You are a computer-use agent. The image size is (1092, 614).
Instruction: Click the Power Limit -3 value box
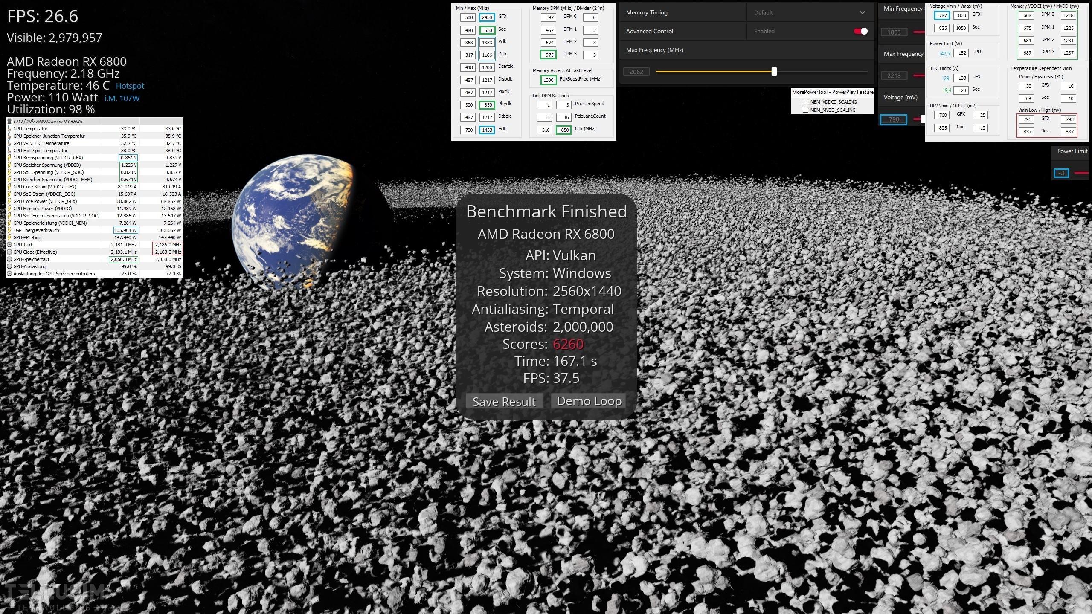pyautogui.click(x=1061, y=173)
